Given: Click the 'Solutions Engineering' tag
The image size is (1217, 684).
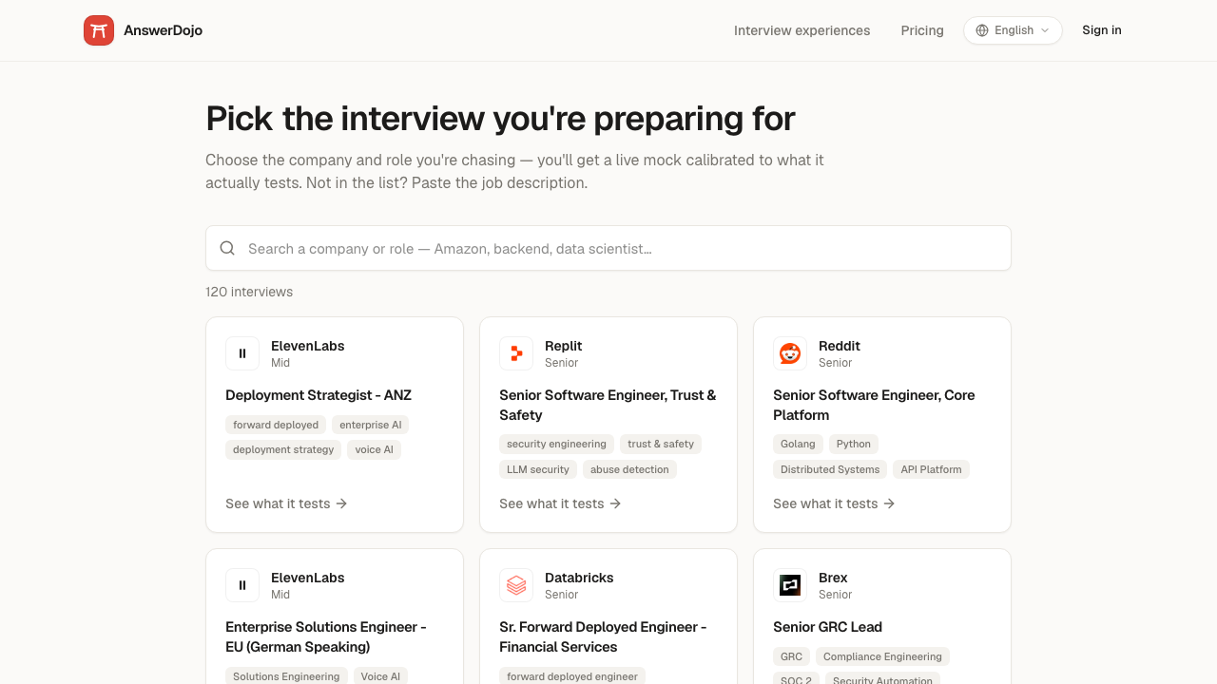Looking at the screenshot, I should 286,676.
